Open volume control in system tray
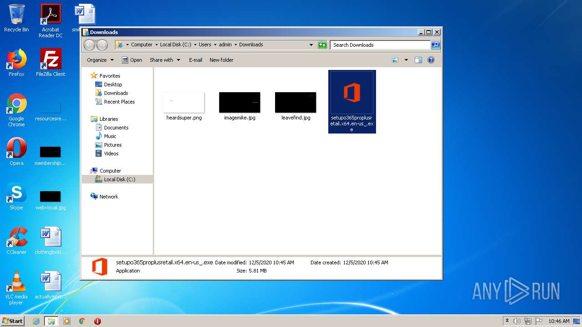 517,321
